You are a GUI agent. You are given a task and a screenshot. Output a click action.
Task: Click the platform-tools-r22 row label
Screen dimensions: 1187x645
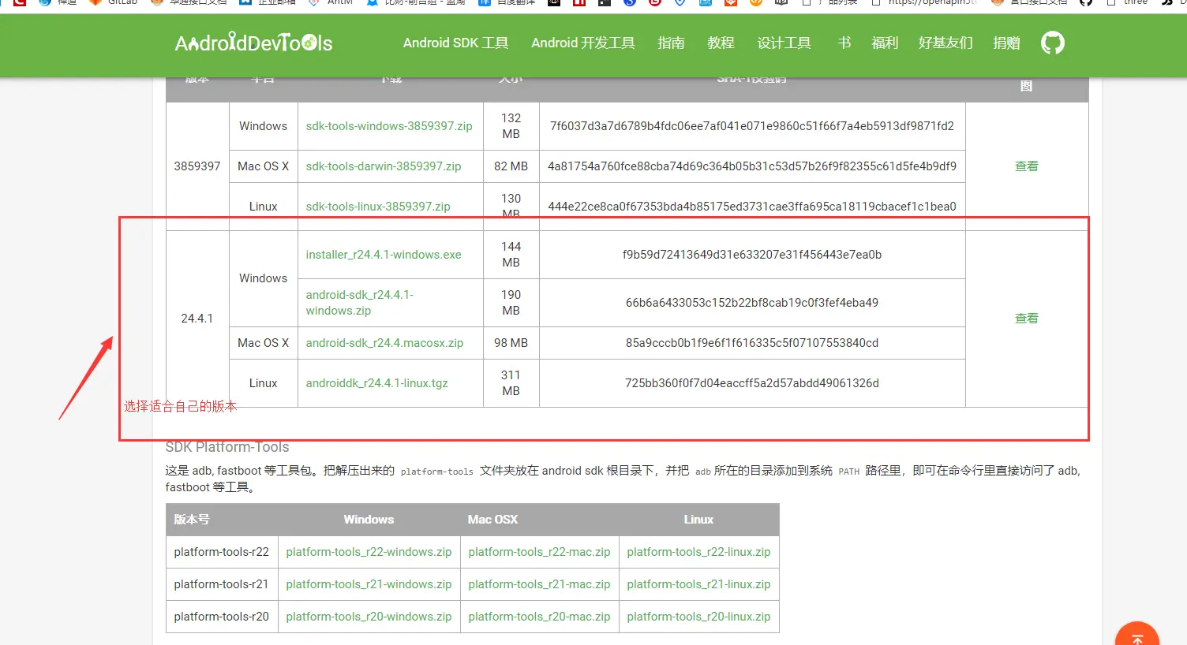point(222,552)
